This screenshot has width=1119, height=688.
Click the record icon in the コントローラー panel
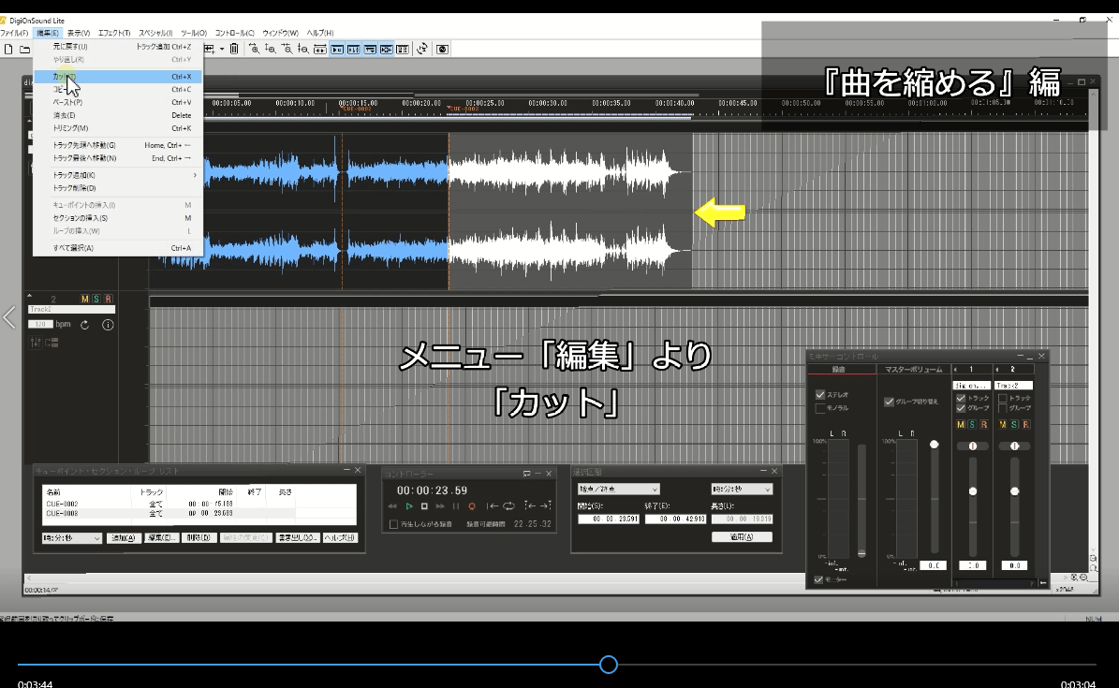tap(472, 506)
